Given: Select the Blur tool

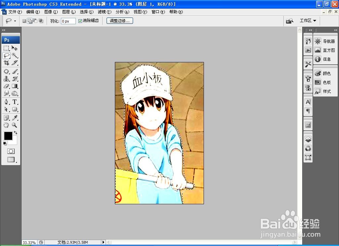Looking at the screenshot, I should (6, 93).
